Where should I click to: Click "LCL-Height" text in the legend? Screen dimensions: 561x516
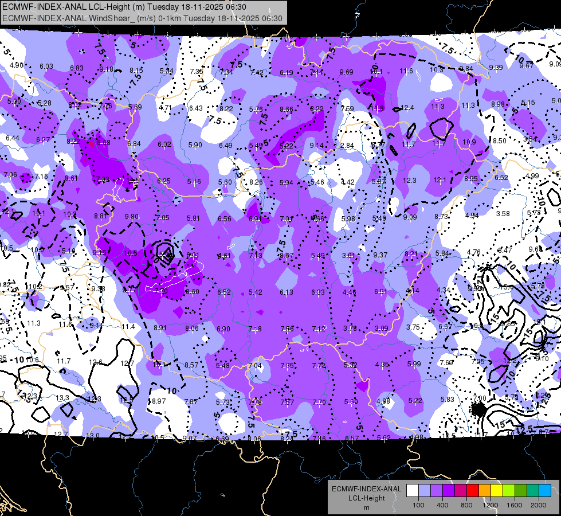click(366, 498)
